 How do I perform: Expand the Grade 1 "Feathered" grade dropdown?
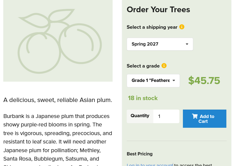click(x=153, y=81)
